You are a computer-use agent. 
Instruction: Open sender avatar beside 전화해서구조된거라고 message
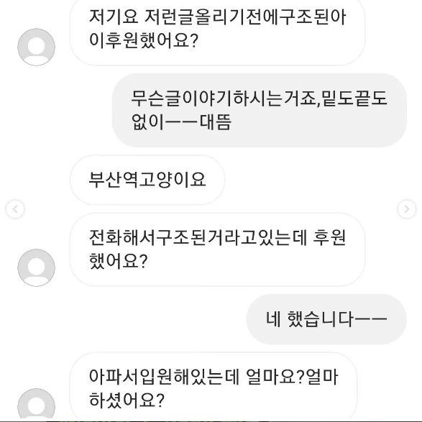click(x=37, y=267)
